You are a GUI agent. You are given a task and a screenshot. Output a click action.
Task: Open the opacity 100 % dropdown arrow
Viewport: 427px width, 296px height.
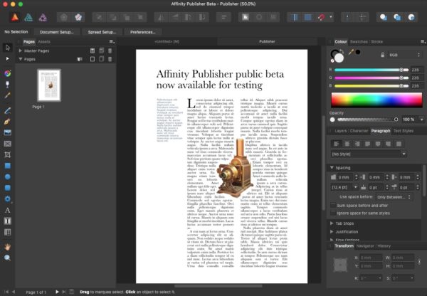pos(422,120)
